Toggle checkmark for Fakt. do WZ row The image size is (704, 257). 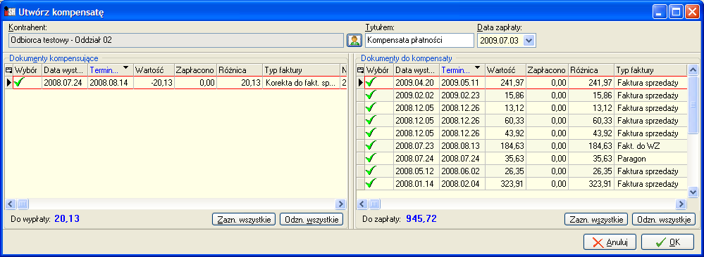371,146
